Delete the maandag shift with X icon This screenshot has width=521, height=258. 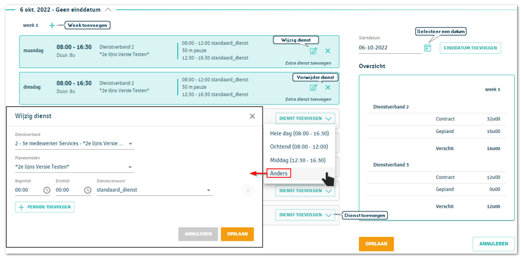328,51
